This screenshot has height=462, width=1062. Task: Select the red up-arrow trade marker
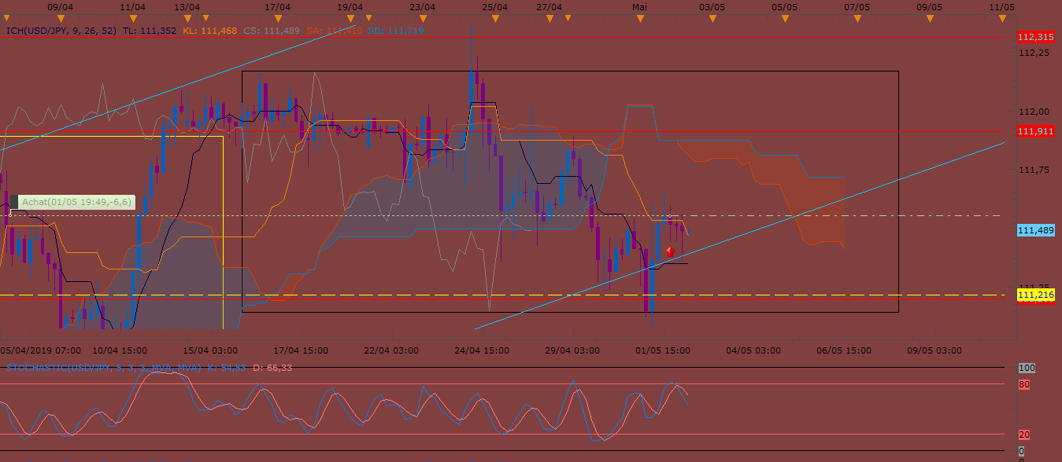point(670,251)
